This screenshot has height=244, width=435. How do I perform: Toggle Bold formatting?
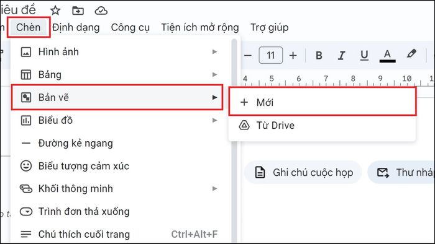pos(319,55)
